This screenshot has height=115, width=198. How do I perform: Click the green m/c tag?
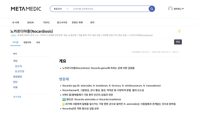pyautogui.click(x=64, y=100)
